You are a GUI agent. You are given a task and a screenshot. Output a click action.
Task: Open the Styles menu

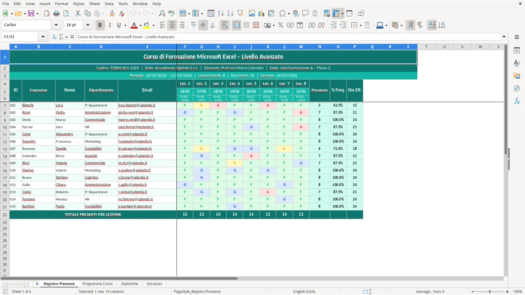79,3
